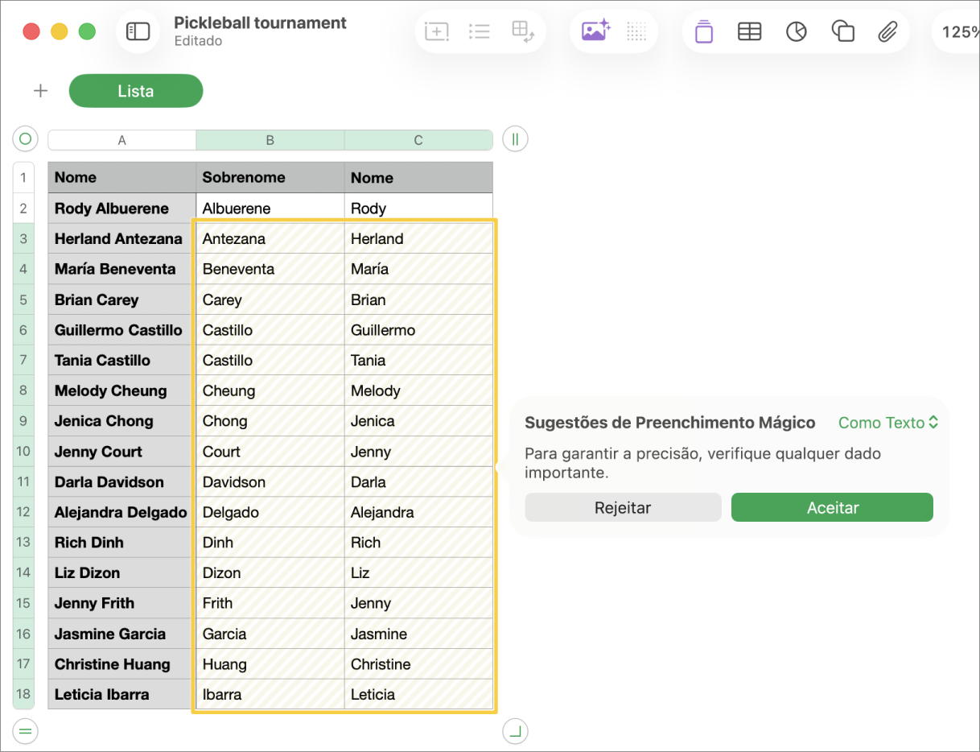
Task: Add a new sheet with the plus button
Action: 40,91
